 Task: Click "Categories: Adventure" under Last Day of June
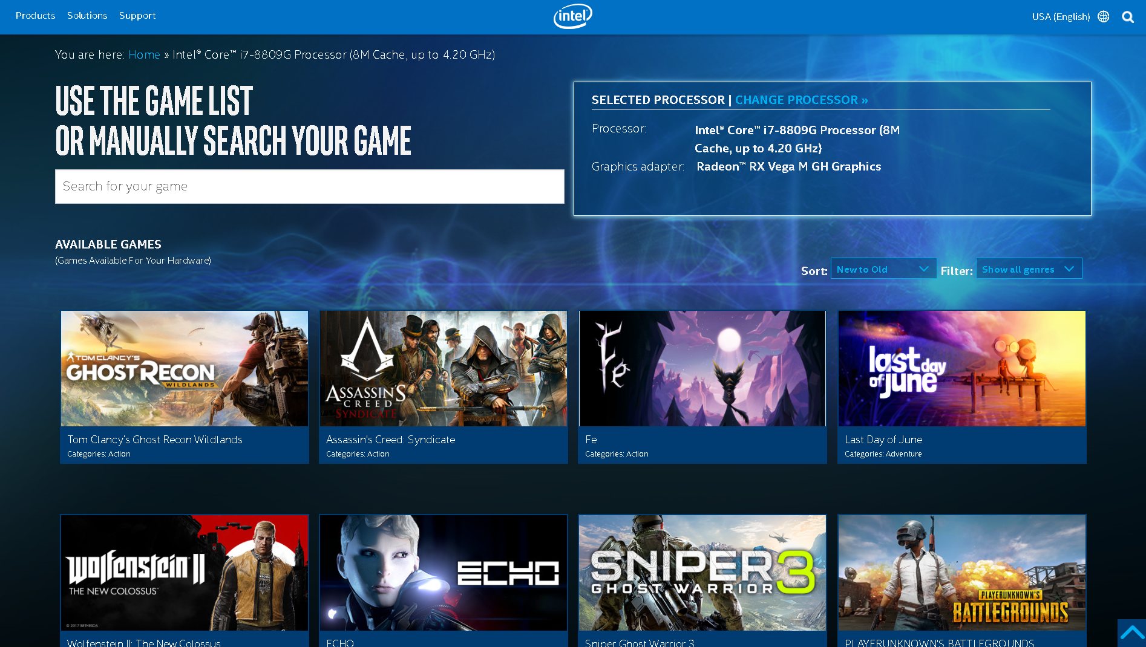coord(883,454)
